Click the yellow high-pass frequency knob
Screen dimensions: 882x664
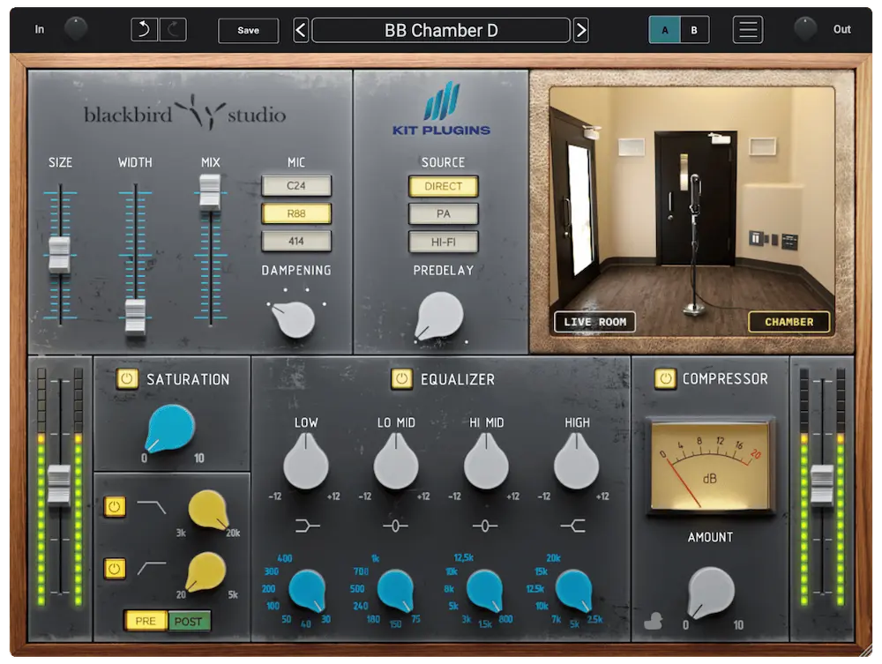pyautogui.click(x=206, y=571)
